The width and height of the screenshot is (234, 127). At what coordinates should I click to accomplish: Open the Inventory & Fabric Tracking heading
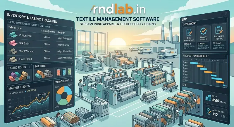pyautogui.click(x=32, y=18)
